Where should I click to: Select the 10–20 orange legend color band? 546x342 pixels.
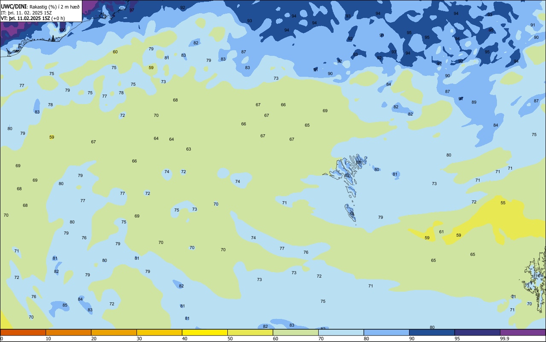68,332
